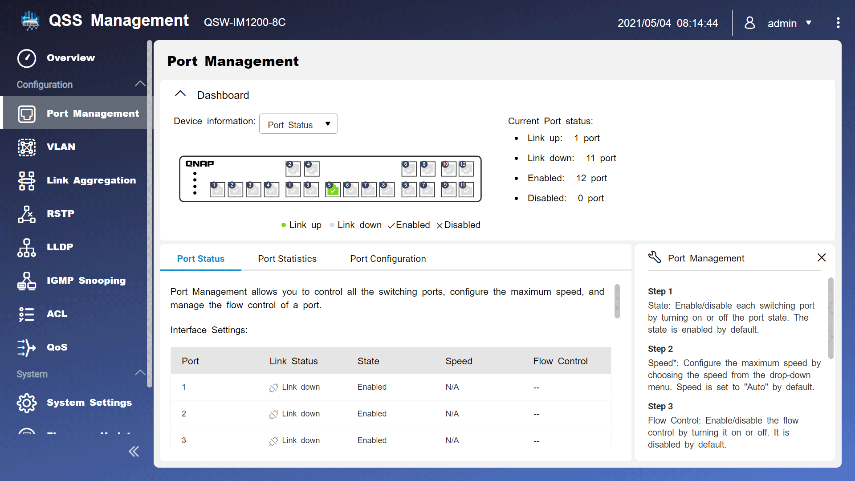The height and width of the screenshot is (481, 855).
Task: Click the VLAN sidebar icon
Action: [25, 147]
